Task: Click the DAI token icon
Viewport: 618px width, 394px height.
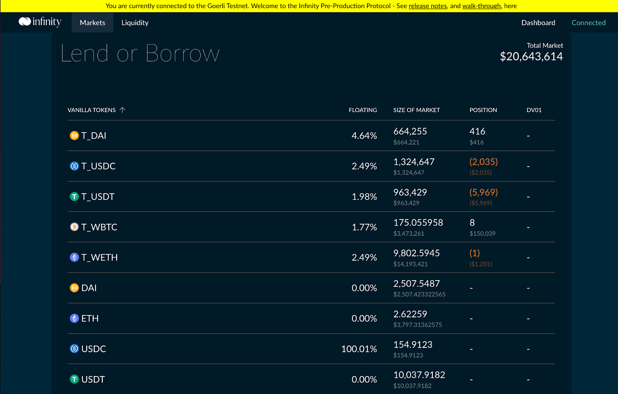Action: coord(74,288)
